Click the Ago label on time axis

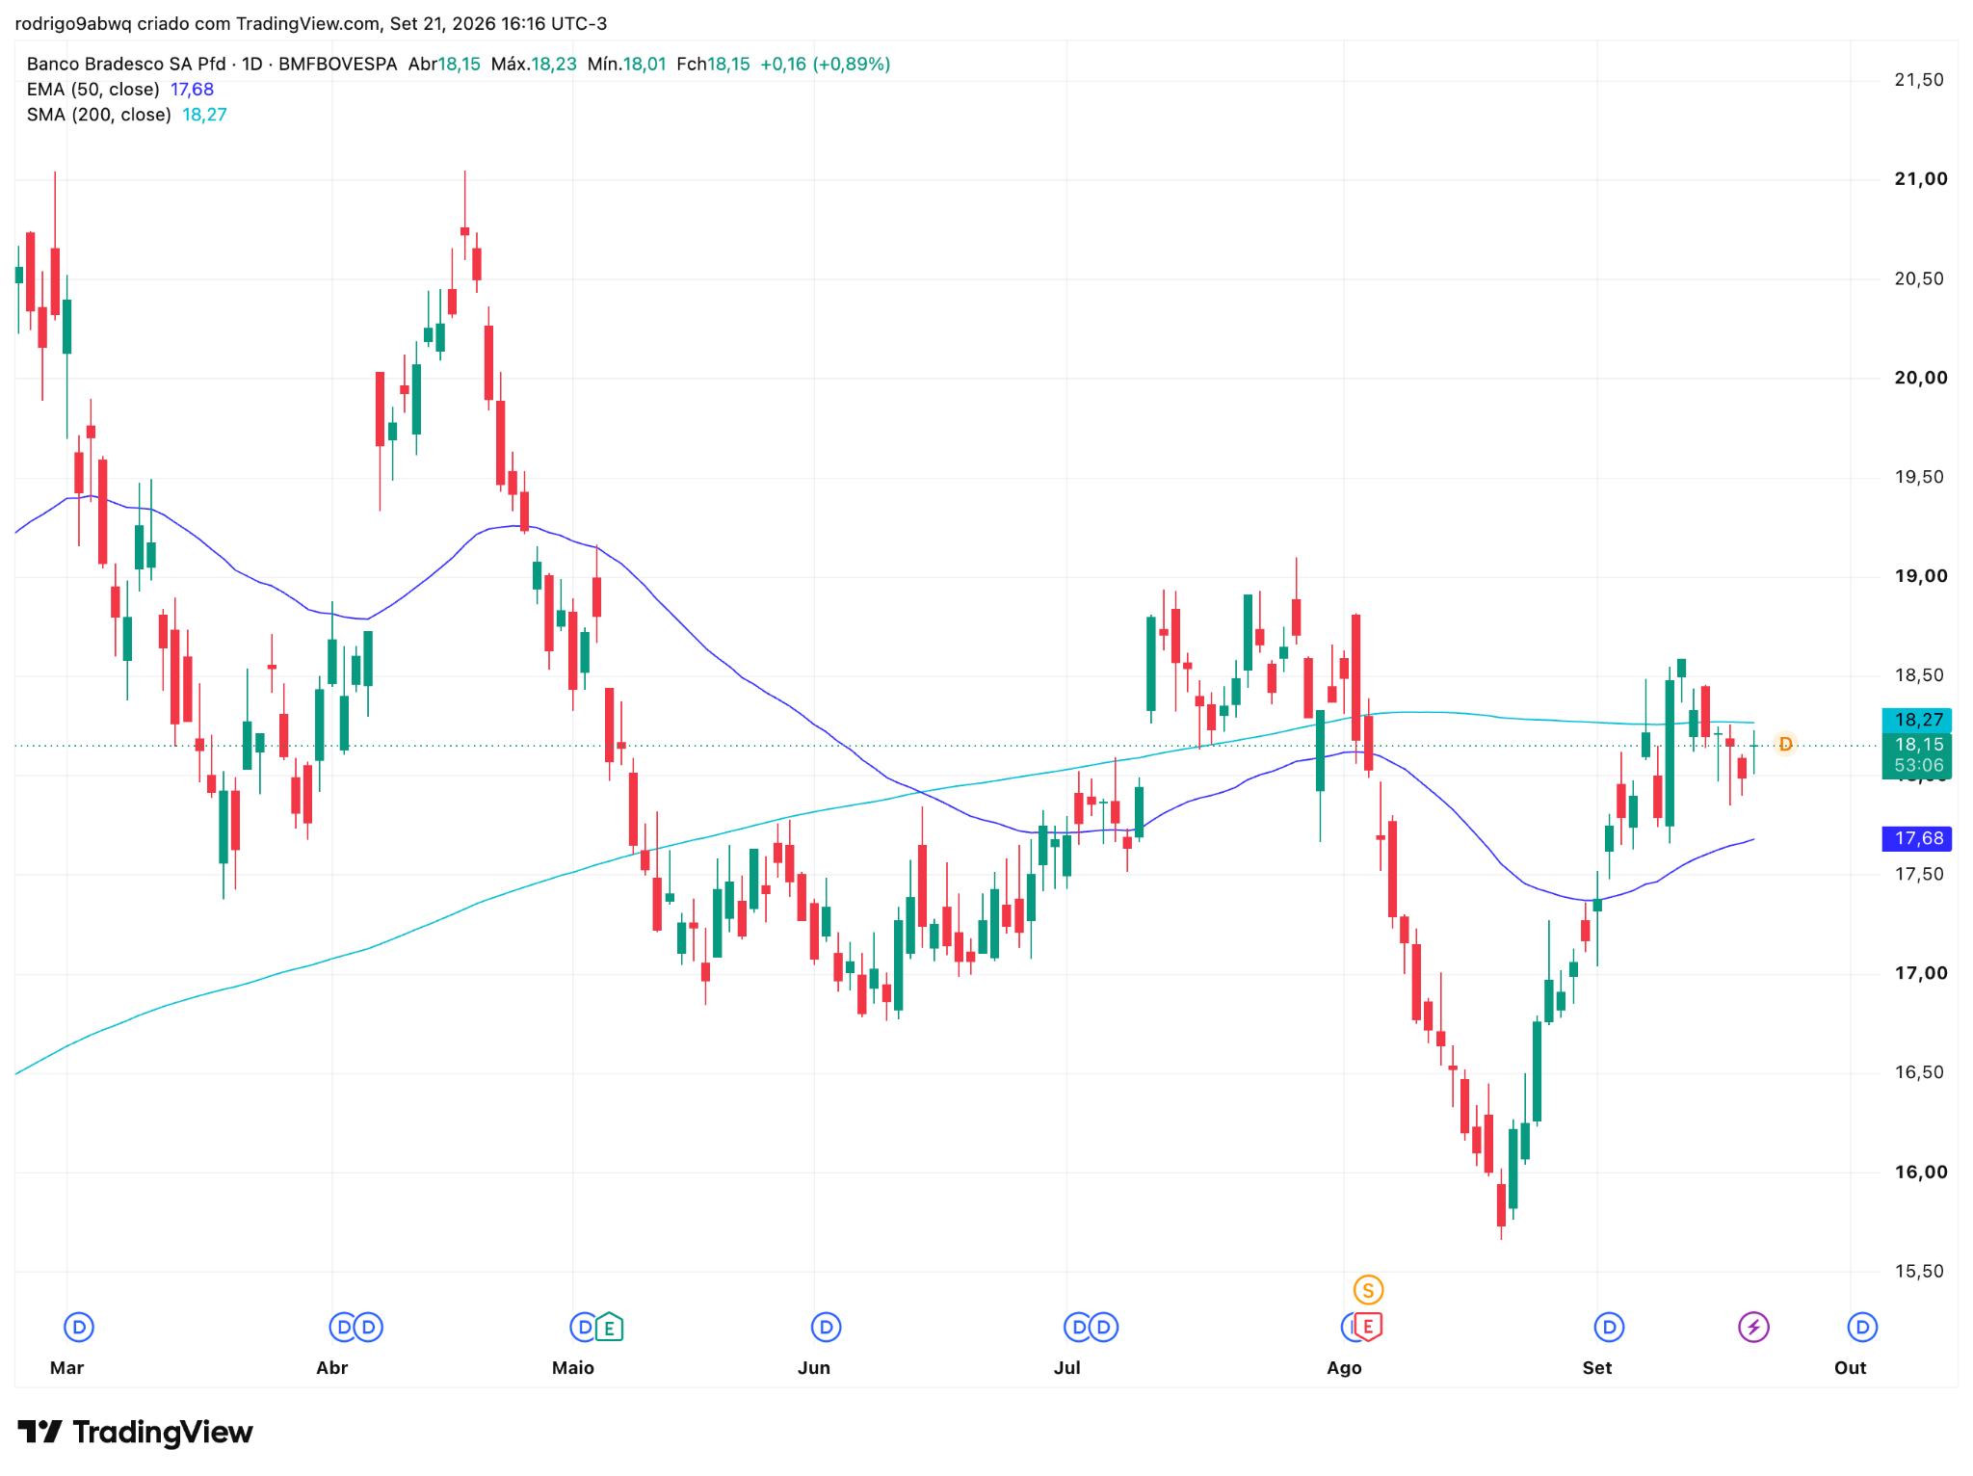[1344, 1368]
